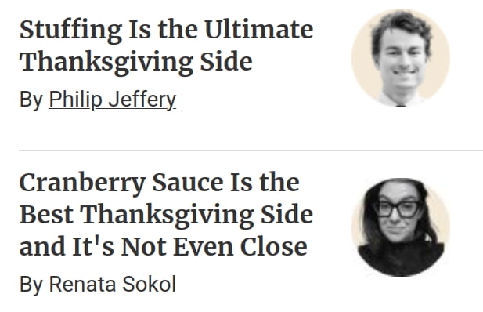Click the surname "Sokol" in the byline
Viewport: 483px width, 312px height.
(149, 284)
